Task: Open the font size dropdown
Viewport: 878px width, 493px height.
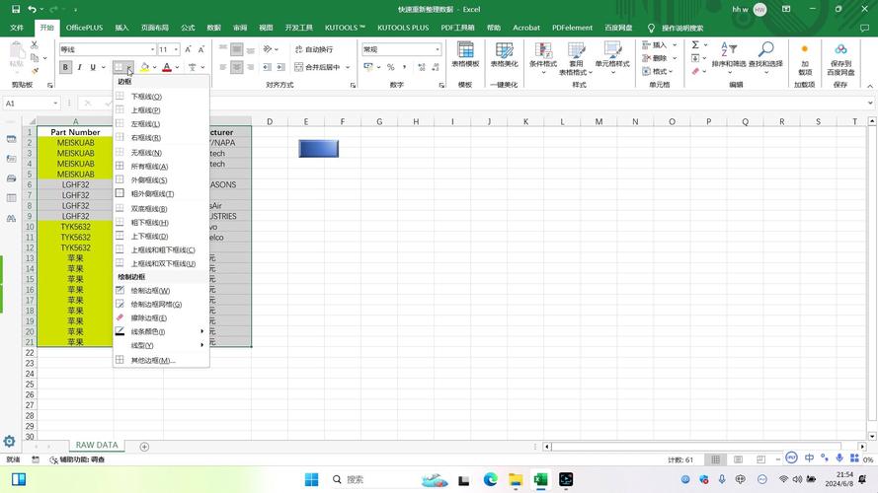Action: [x=176, y=49]
